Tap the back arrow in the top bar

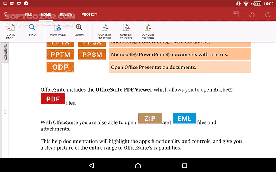click(6, 14)
